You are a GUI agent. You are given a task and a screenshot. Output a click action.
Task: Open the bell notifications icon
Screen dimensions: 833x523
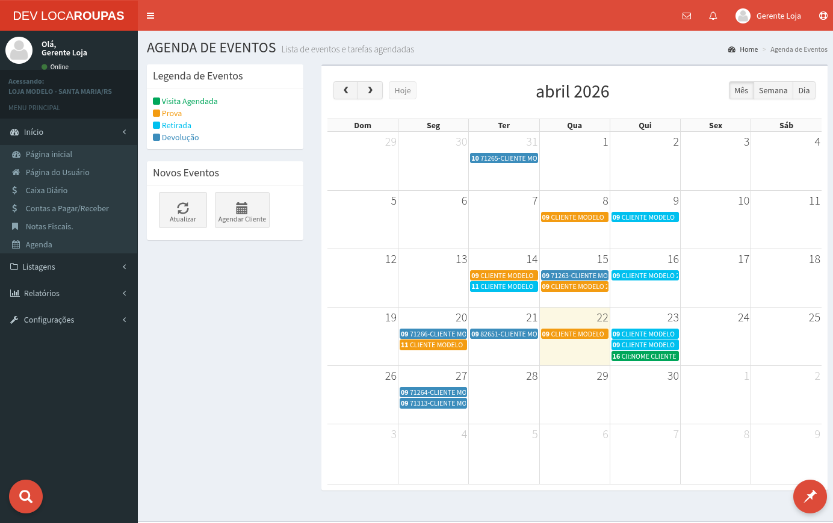pos(713,16)
